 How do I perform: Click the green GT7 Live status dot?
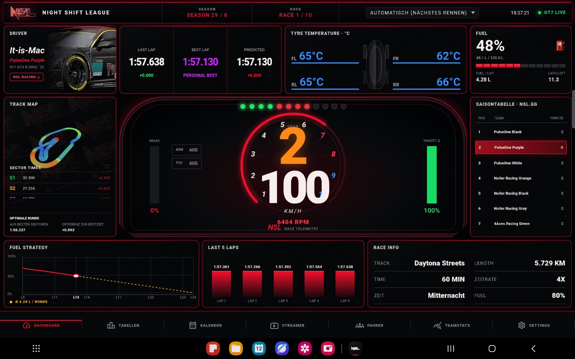click(540, 13)
